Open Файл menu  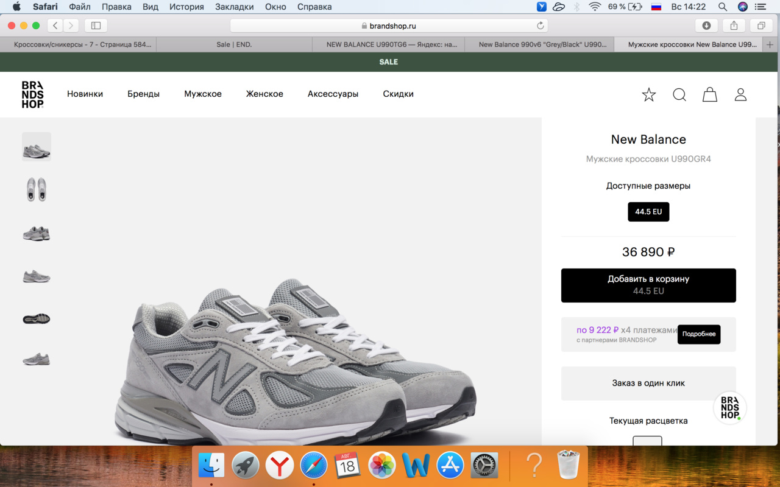point(80,7)
